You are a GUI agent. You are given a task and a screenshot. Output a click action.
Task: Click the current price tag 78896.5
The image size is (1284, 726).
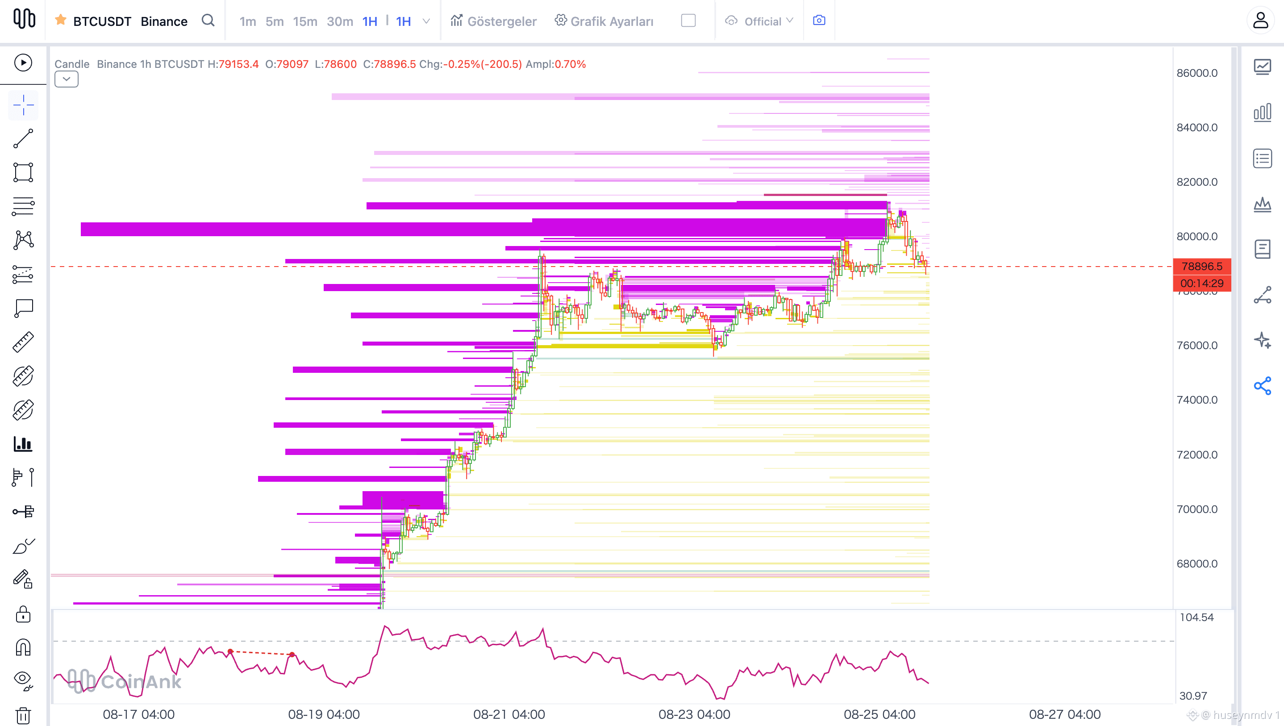pos(1202,267)
